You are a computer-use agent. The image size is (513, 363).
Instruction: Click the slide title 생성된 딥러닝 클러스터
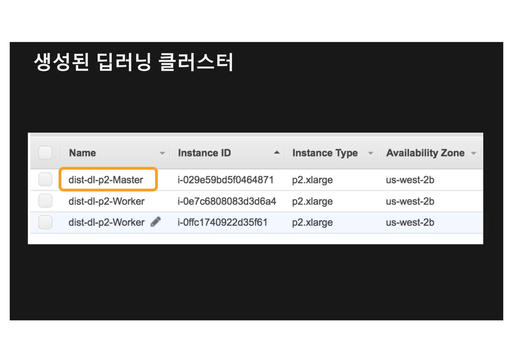click(134, 62)
